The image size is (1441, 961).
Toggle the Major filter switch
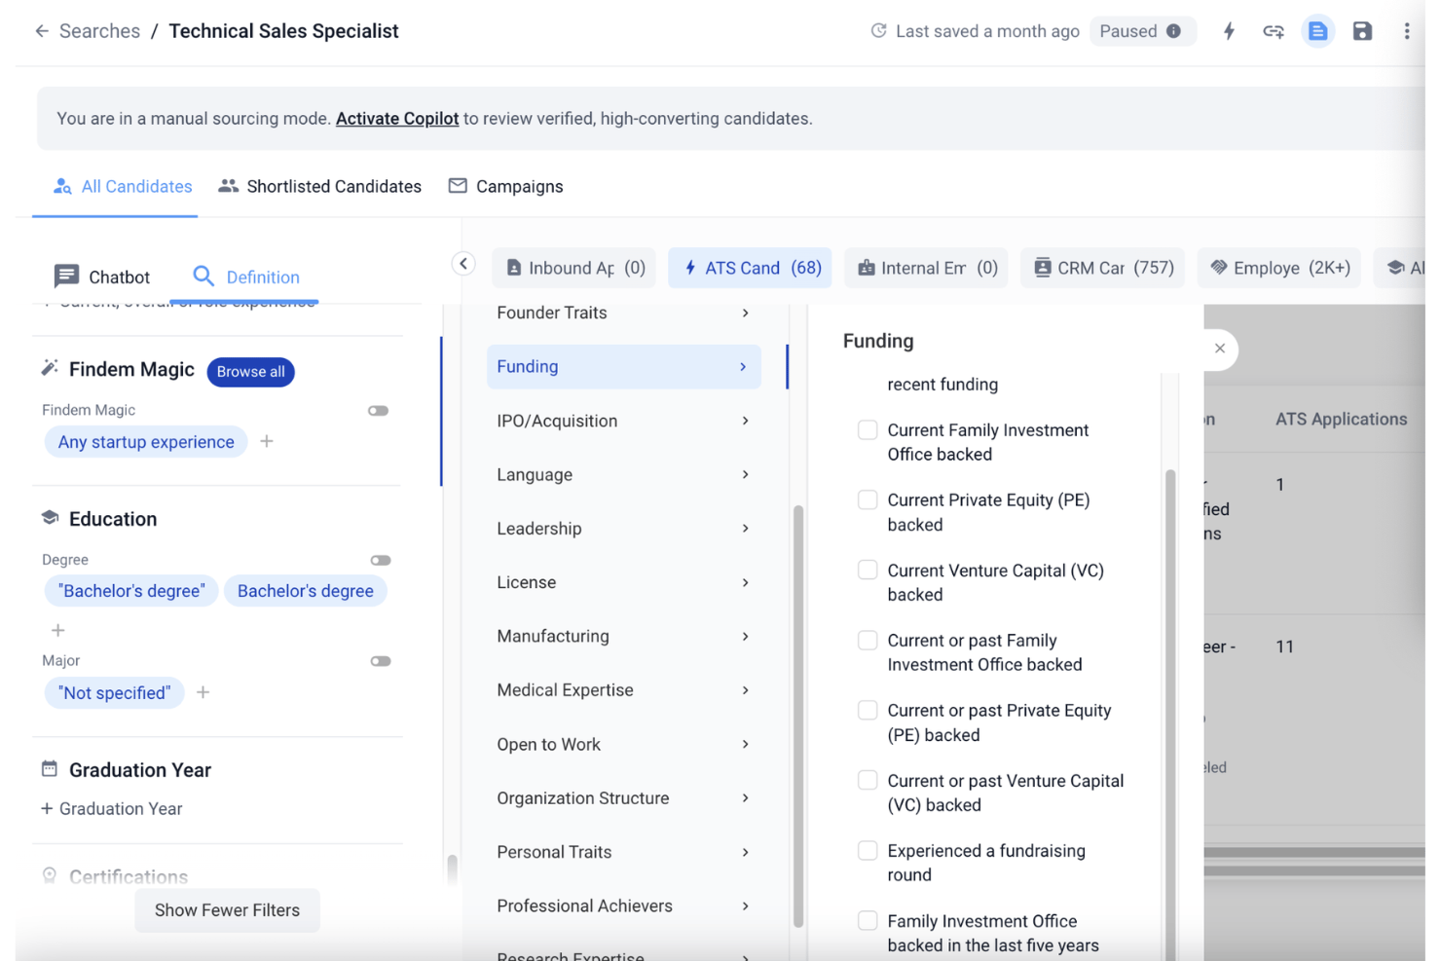click(380, 661)
